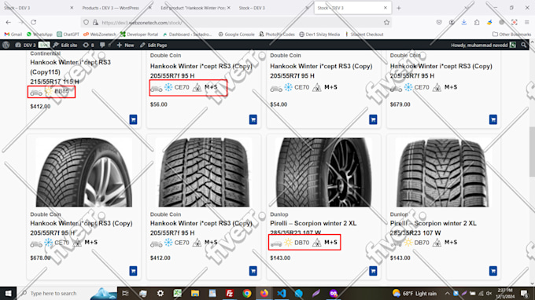Image resolution: width=535 pixels, height=300 pixels.
Task: Open FileZilla from the taskbar
Action: pos(230,293)
